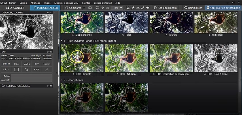Screen dimensions: 242x115
Task: Select the move/pan hand tool icon
Action: 103,8
